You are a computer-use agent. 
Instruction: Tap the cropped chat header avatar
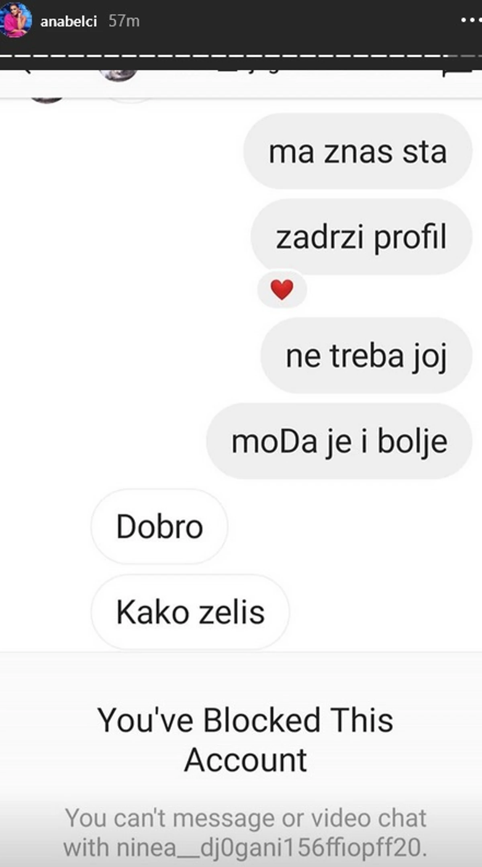(x=118, y=74)
